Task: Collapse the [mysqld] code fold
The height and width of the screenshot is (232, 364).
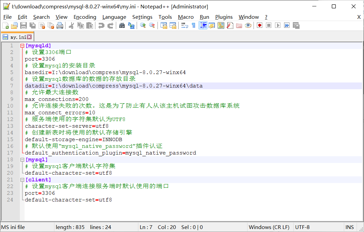Action: pyautogui.click(x=22, y=45)
